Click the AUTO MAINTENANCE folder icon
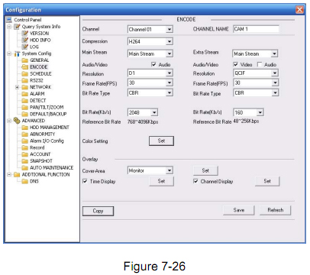 [25, 168]
